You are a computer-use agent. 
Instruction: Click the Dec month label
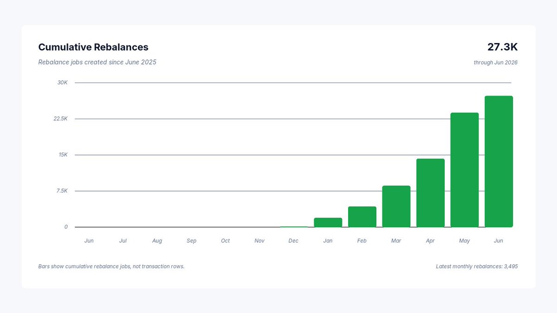(294, 241)
